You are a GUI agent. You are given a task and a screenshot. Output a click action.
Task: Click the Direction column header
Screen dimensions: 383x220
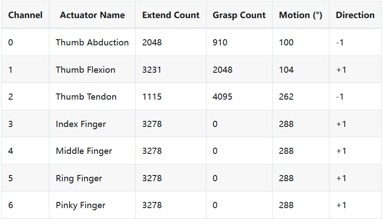click(x=355, y=15)
